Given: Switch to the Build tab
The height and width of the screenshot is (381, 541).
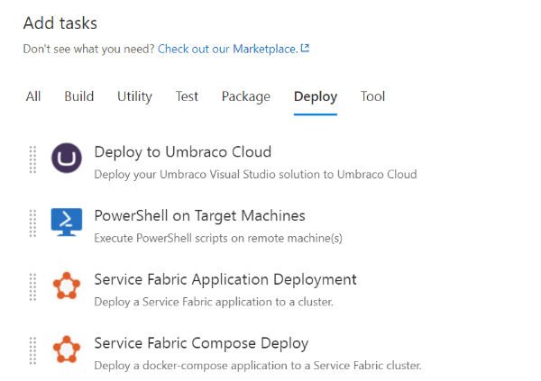Looking at the screenshot, I should (79, 96).
